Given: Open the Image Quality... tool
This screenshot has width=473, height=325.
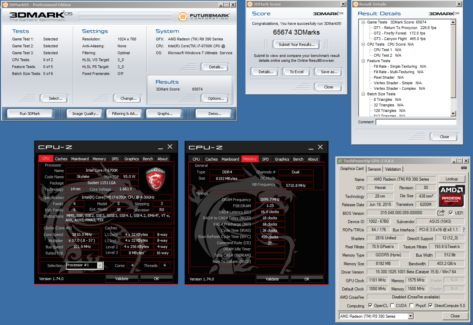Looking at the screenshot, I should tap(85, 114).
